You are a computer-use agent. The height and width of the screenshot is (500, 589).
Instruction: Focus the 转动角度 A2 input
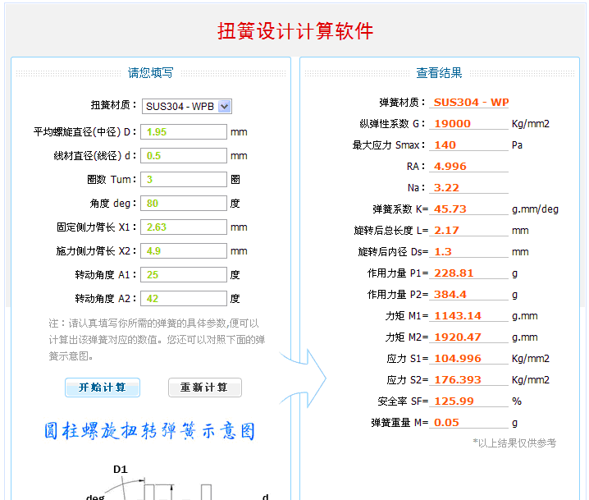(x=184, y=299)
